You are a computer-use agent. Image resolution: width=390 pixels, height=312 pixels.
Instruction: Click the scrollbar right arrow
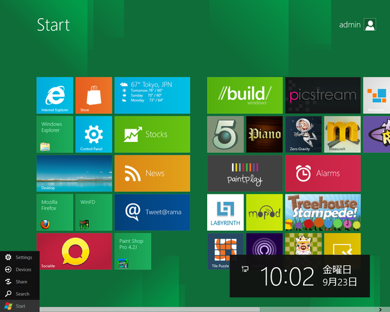380,309
